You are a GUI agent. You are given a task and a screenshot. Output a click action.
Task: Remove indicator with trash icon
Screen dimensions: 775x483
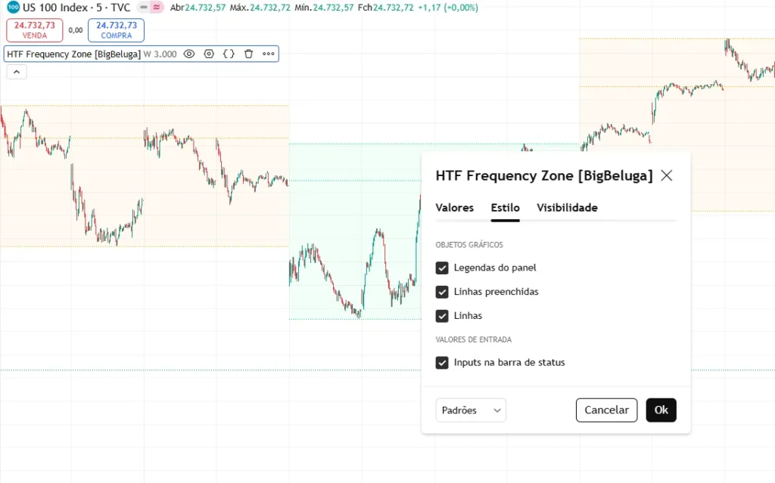pos(248,54)
